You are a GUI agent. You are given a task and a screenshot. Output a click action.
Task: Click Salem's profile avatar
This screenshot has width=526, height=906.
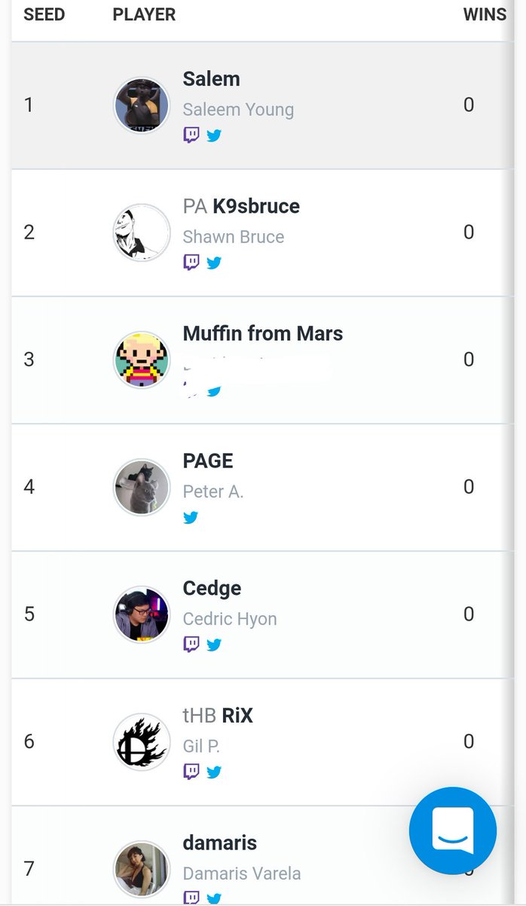[x=142, y=105]
